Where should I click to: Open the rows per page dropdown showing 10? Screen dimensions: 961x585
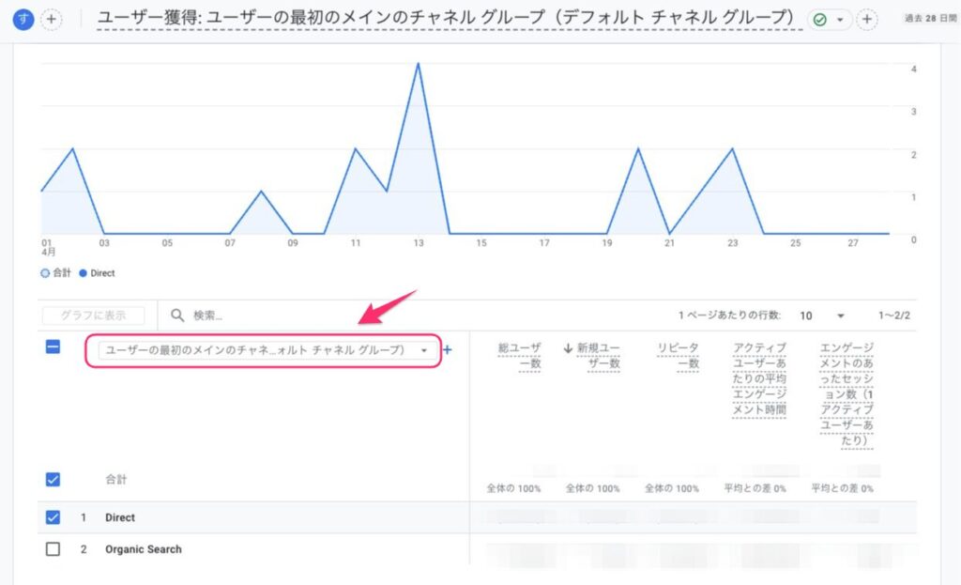point(822,316)
